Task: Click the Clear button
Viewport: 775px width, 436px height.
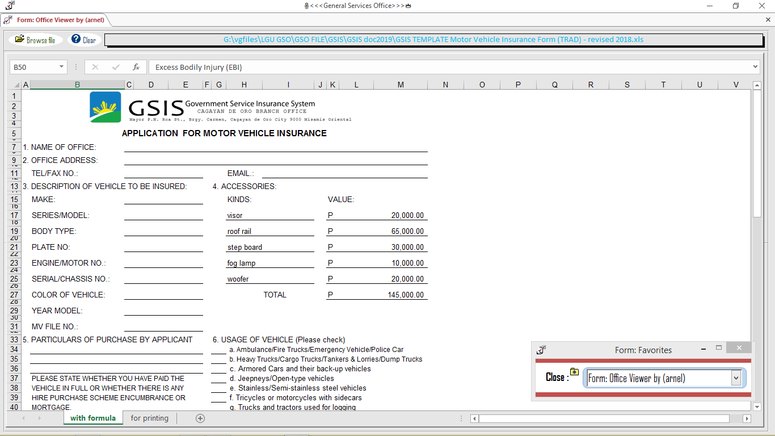Action: 84,40
